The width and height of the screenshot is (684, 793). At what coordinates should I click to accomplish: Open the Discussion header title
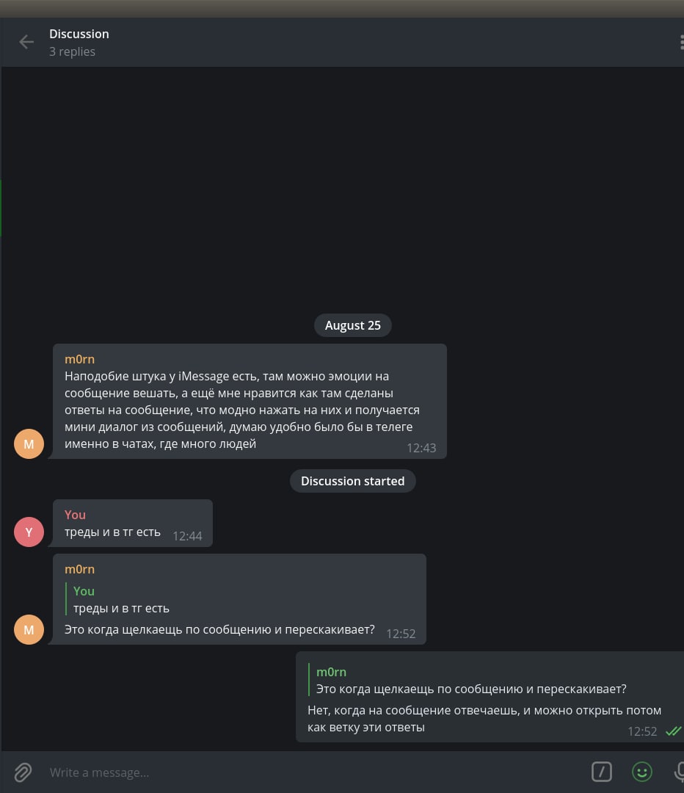click(79, 34)
